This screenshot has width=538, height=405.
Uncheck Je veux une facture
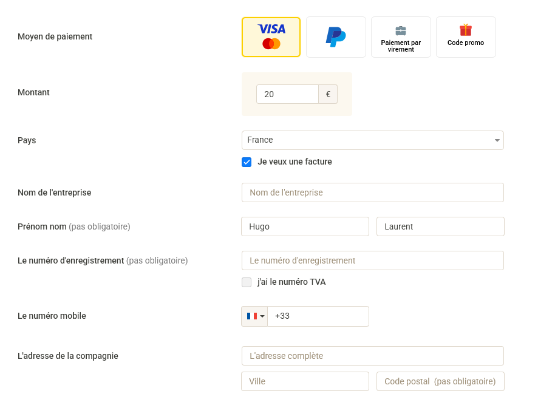point(247,162)
